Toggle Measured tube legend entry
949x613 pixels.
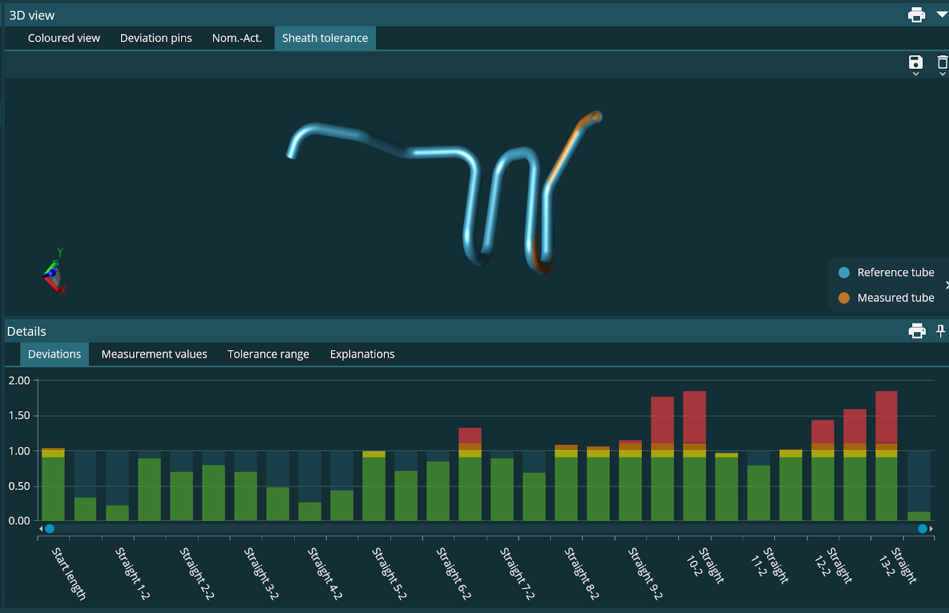click(x=887, y=298)
